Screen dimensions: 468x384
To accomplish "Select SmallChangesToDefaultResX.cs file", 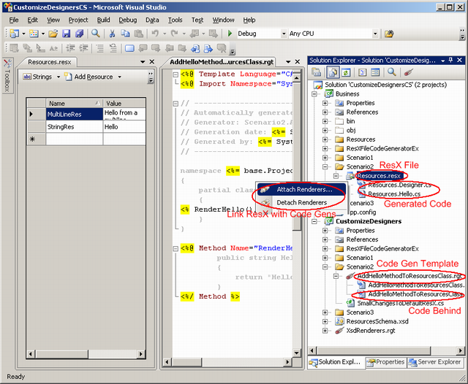I will point(401,303).
